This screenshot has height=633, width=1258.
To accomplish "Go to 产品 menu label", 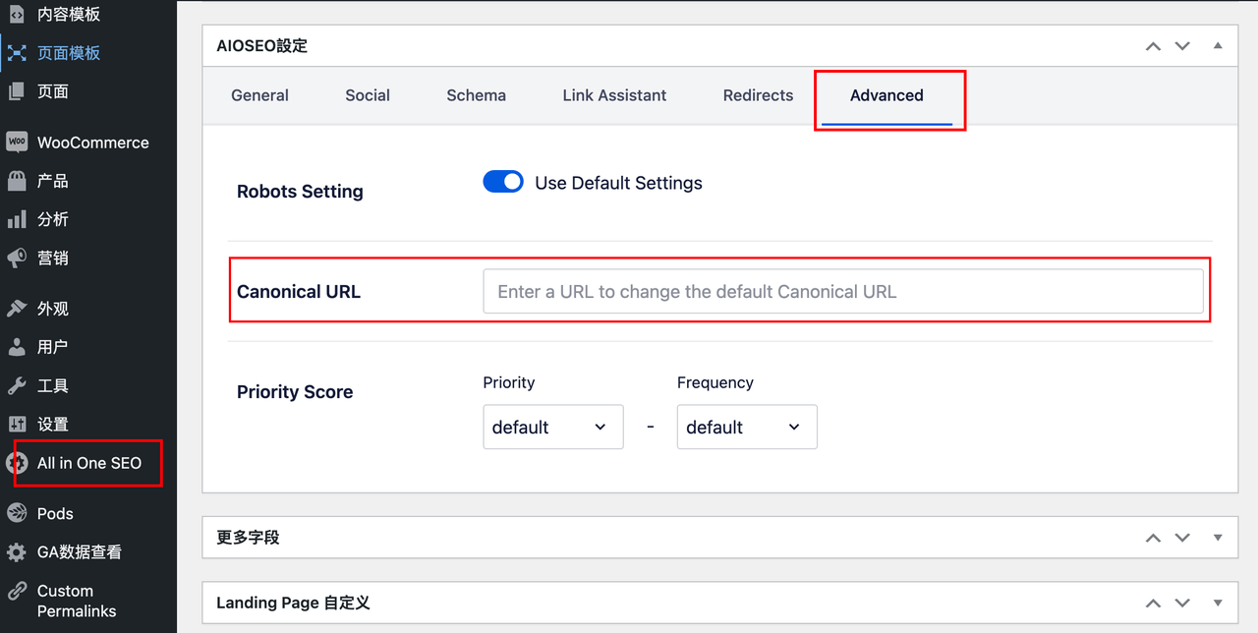I will tap(53, 181).
